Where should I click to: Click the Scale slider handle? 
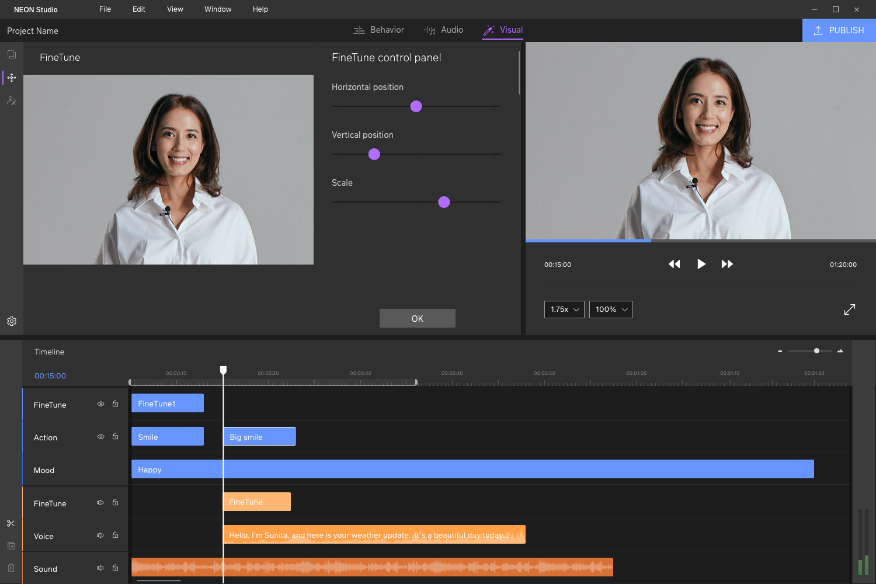click(444, 202)
